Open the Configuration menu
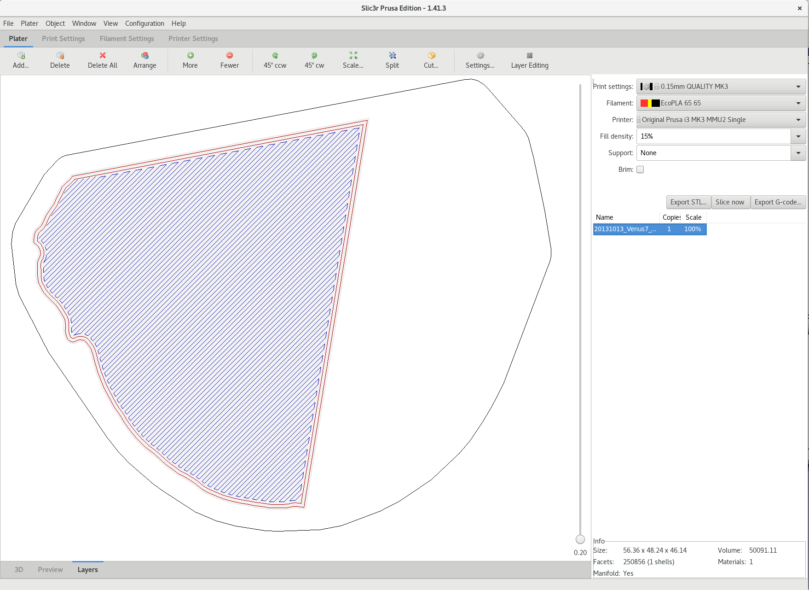 tap(144, 23)
